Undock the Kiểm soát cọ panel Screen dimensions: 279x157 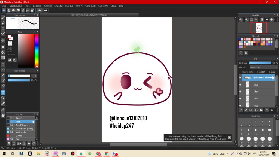pos(35,71)
